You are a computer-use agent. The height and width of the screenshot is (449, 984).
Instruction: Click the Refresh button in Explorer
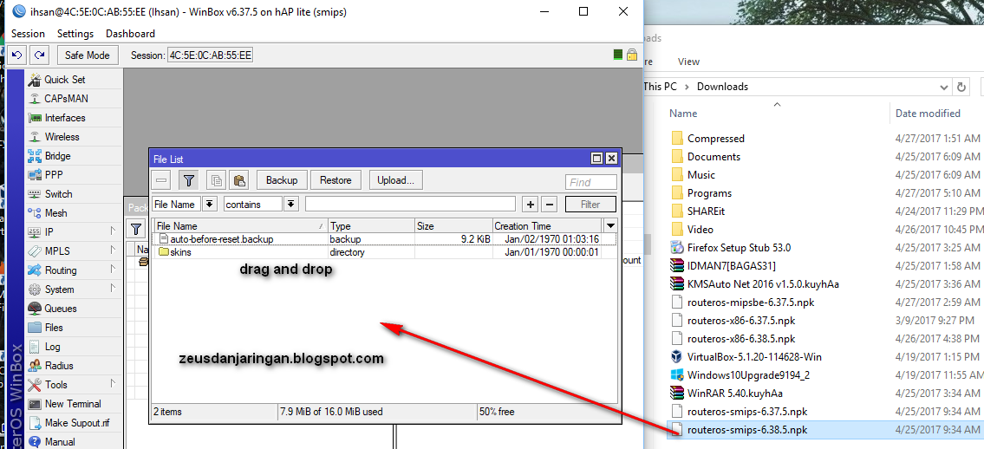(x=961, y=88)
